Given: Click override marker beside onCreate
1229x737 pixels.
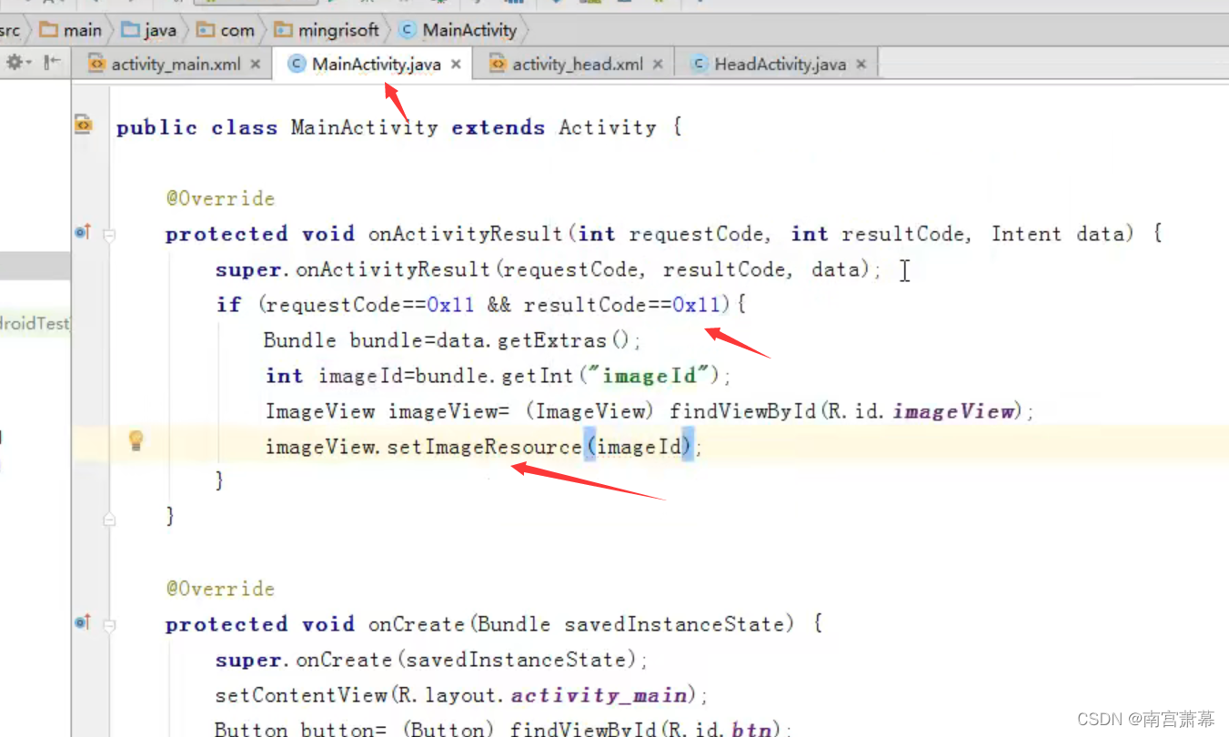Looking at the screenshot, I should [x=83, y=623].
